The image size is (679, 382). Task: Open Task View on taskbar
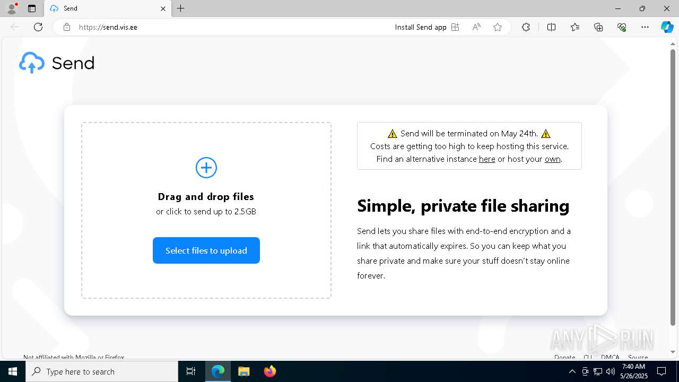[x=191, y=371]
